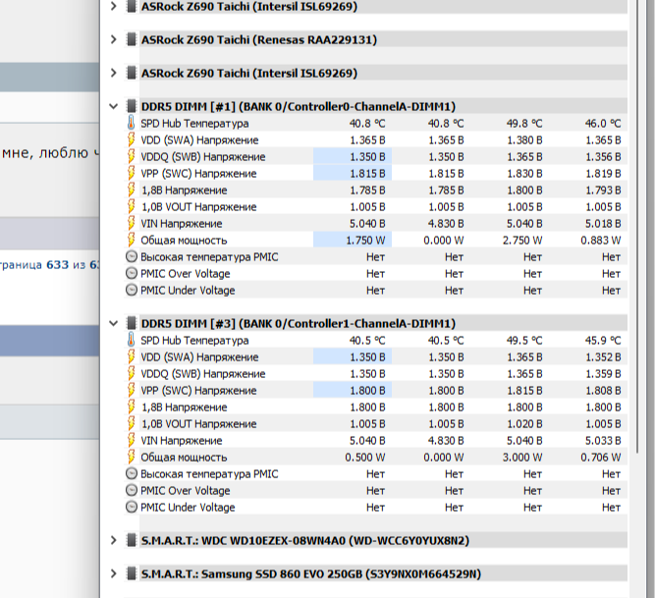The width and height of the screenshot is (655, 598).
Task: Click the thermometer icon for DIMM #3 SPD Hub
Action: (132, 340)
